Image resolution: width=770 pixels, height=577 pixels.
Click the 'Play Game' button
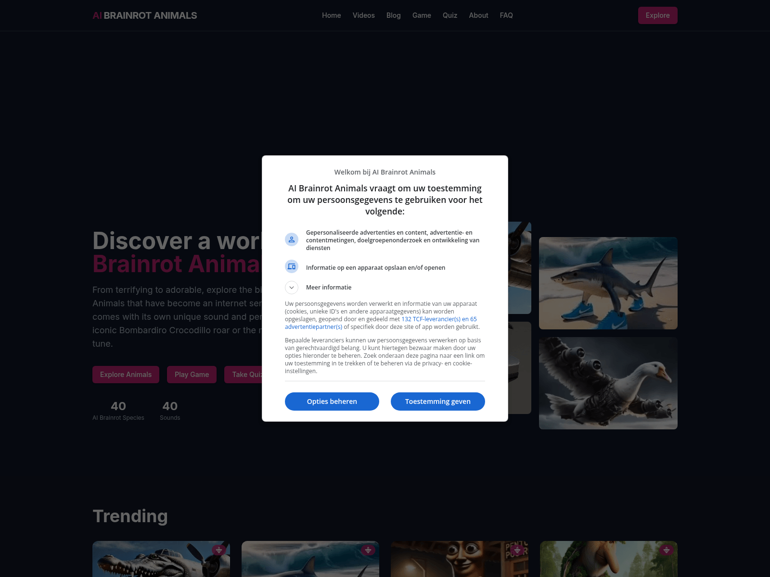point(192,375)
